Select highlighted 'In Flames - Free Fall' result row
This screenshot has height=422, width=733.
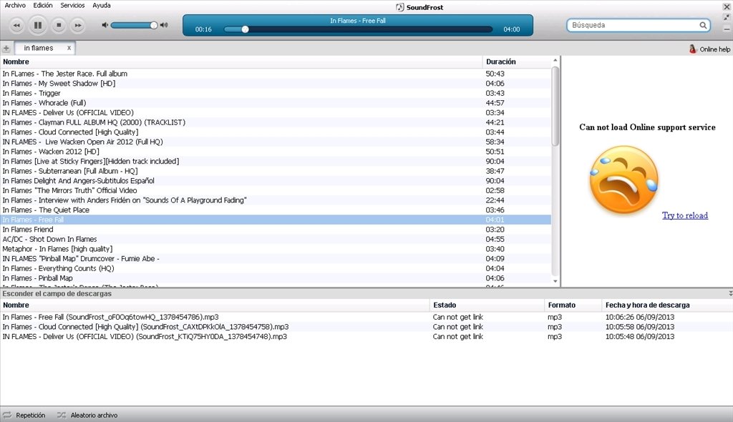click(x=276, y=220)
